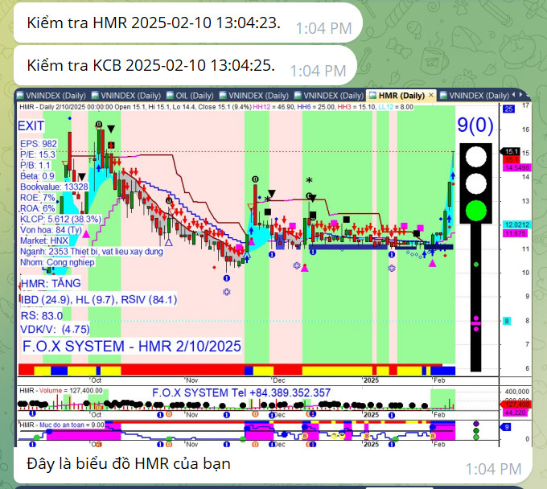
Task: Close the HMR (Daily) tab with its X
Action: click(431, 95)
